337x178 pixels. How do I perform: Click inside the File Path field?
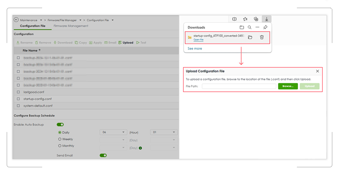pyautogui.click(x=239, y=86)
